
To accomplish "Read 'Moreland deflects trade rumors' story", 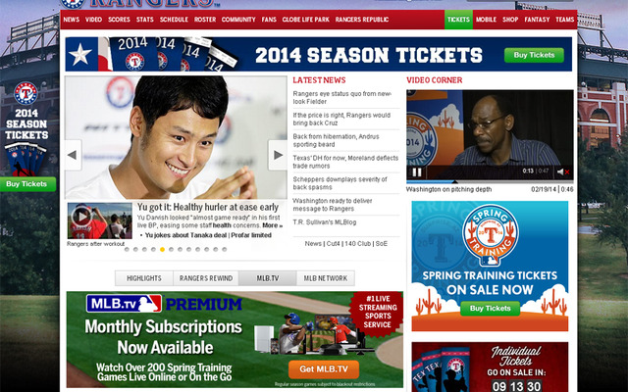I will tap(345, 162).
